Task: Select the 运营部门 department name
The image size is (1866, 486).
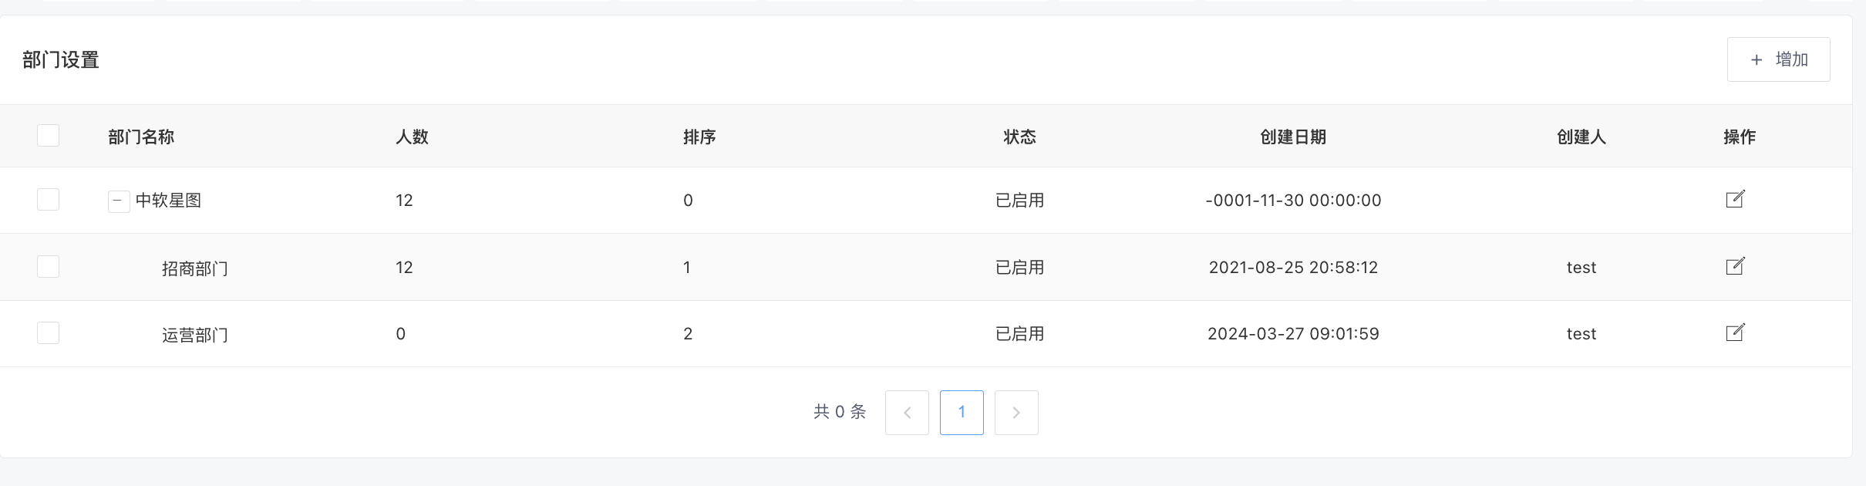Action: [x=195, y=335]
